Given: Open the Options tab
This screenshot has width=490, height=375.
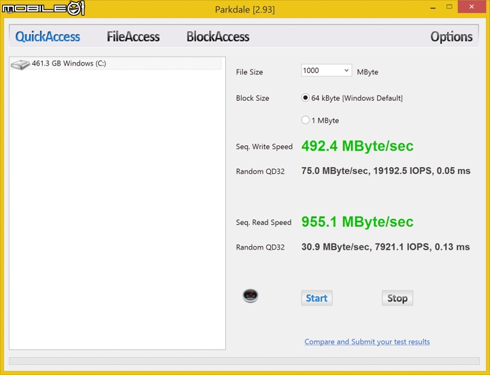Looking at the screenshot, I should [451, 37].
